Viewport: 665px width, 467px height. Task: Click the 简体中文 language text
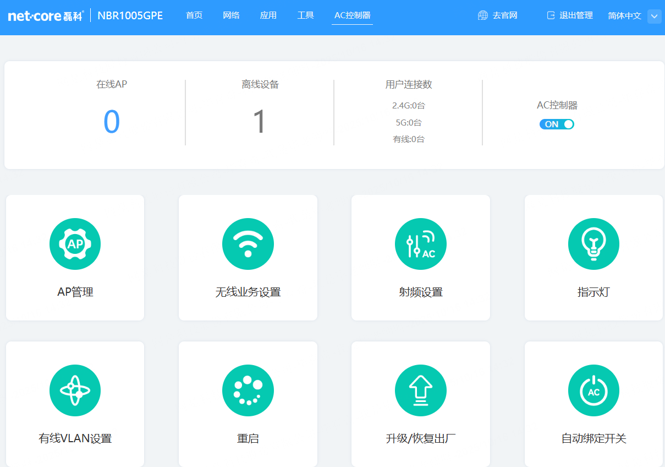pyautogui.click(x=625, y=16)
